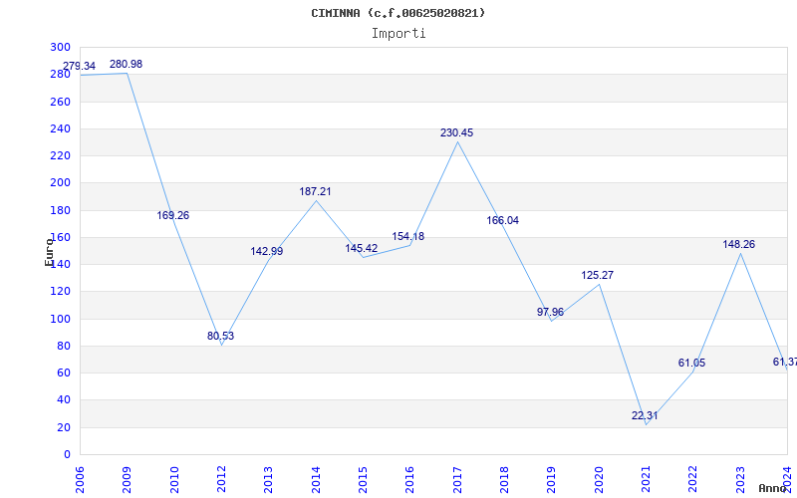Image resolution: width=797 pixels, height=498 pixels.
Task: Click the 280 y-axis tick label
Action: coord(61,74)
